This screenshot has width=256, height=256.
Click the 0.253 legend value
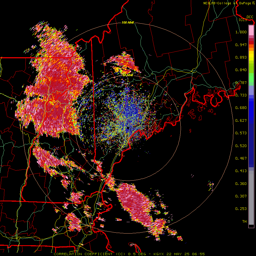241,209
